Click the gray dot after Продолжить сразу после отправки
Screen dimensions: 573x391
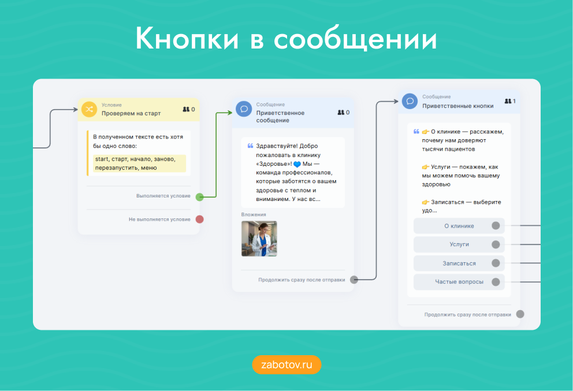pyautogui.click(x=353, y=279)
